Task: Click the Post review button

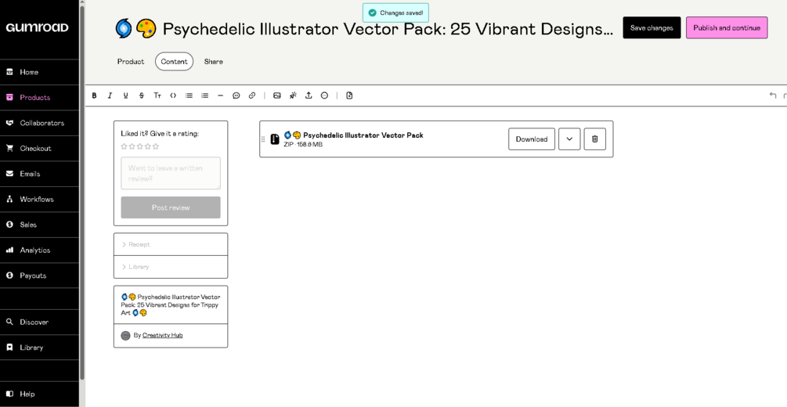Action: pos(171,207)
